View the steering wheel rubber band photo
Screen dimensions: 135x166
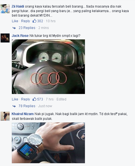(48, 67)
